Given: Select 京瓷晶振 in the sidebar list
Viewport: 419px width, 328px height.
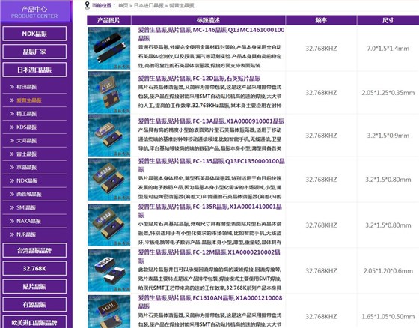Looking at the screenshot, I should coord(26,168).
